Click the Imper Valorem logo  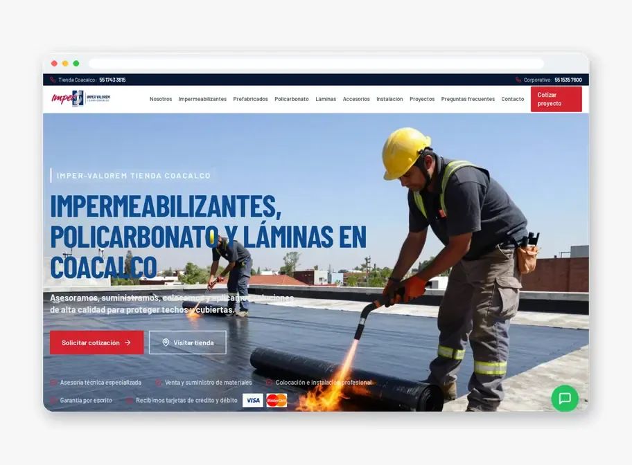(x=80, y=98)
